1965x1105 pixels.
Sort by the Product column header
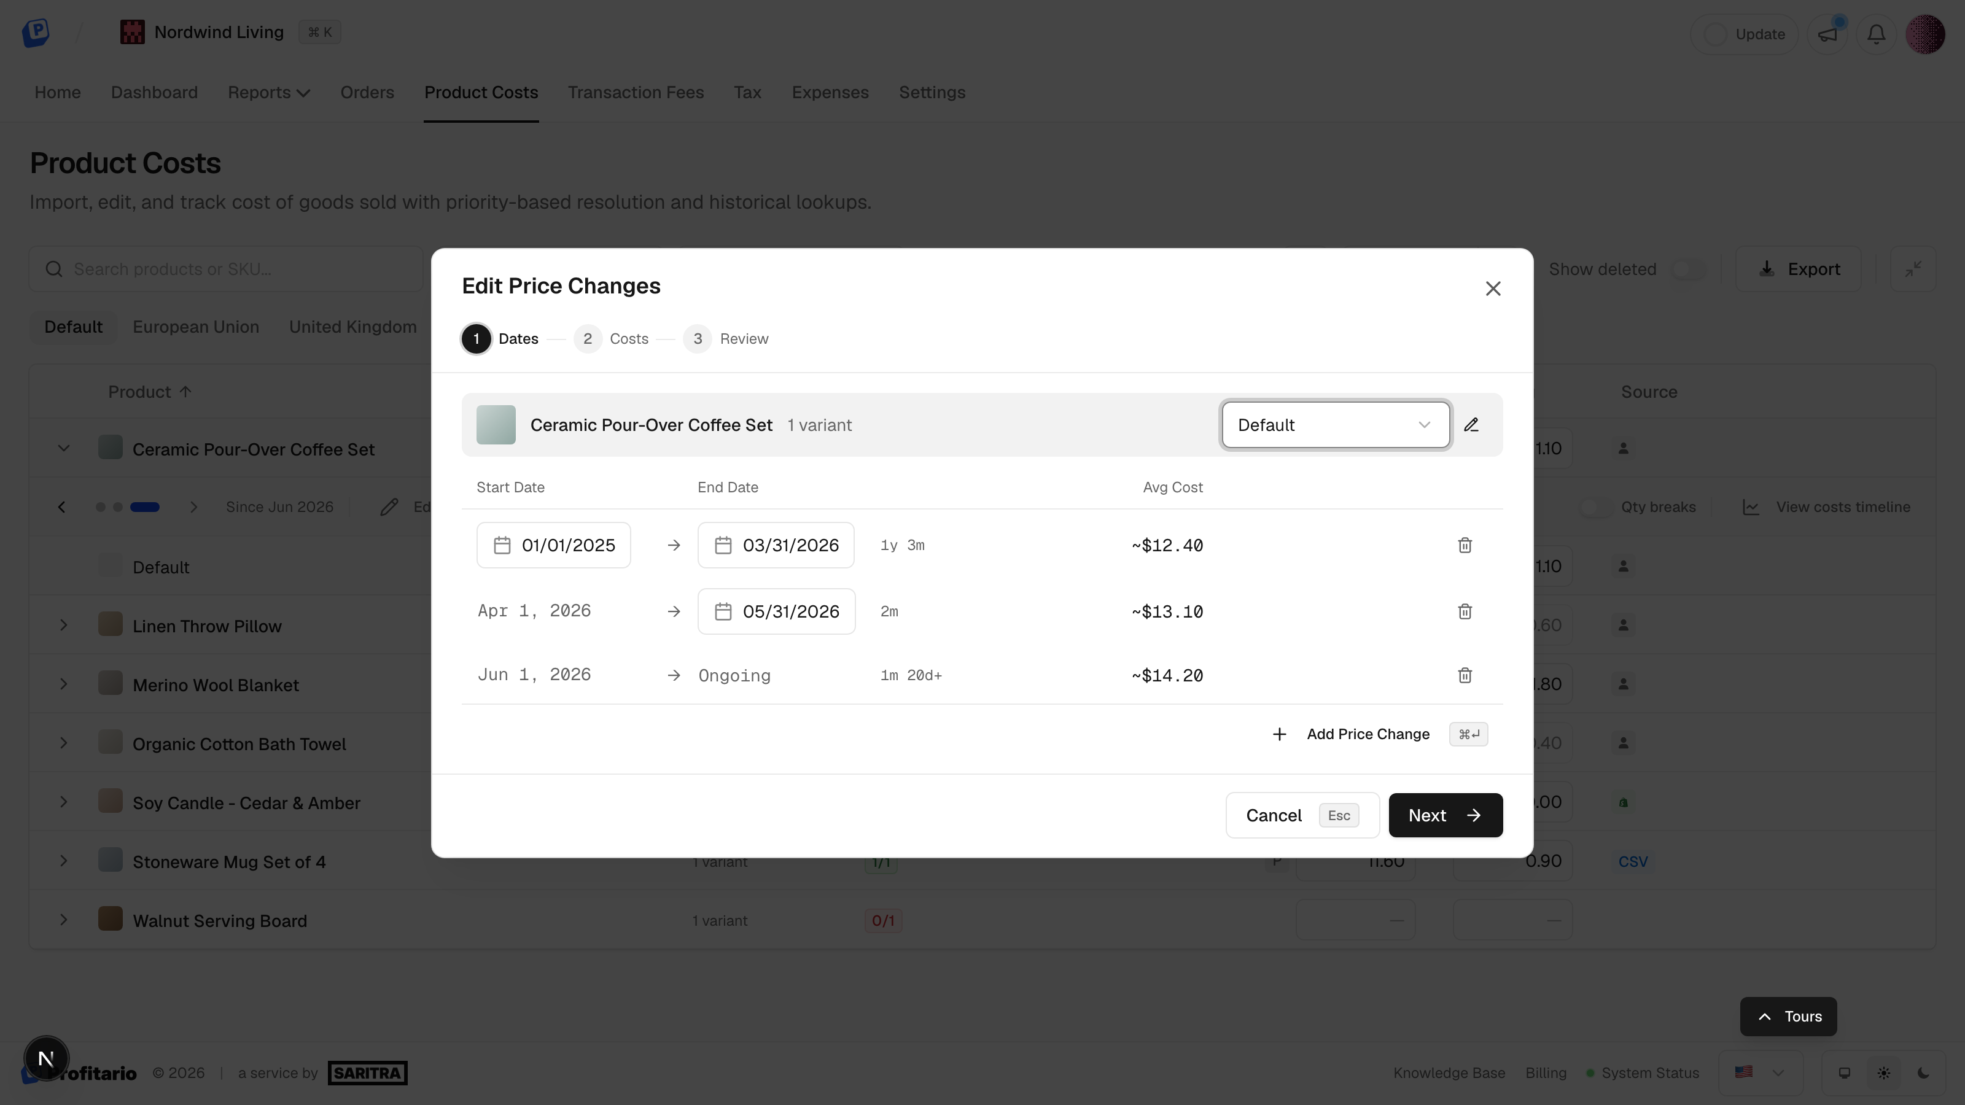(149, 392)
